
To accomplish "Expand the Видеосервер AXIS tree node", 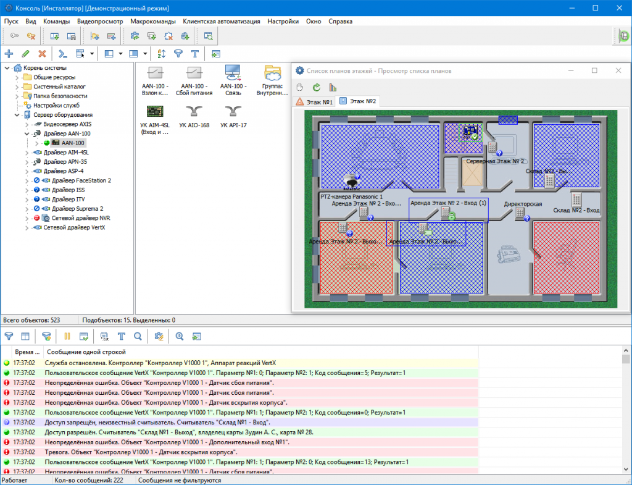I will [x=27, y=124].
